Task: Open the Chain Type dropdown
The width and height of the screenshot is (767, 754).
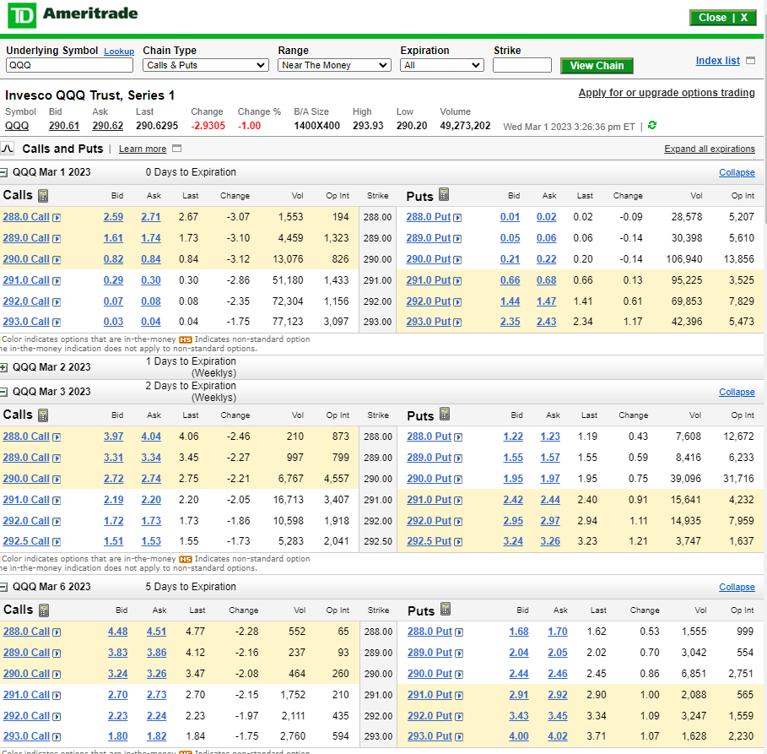Action: pyautogui.click(x=206, y=65)
